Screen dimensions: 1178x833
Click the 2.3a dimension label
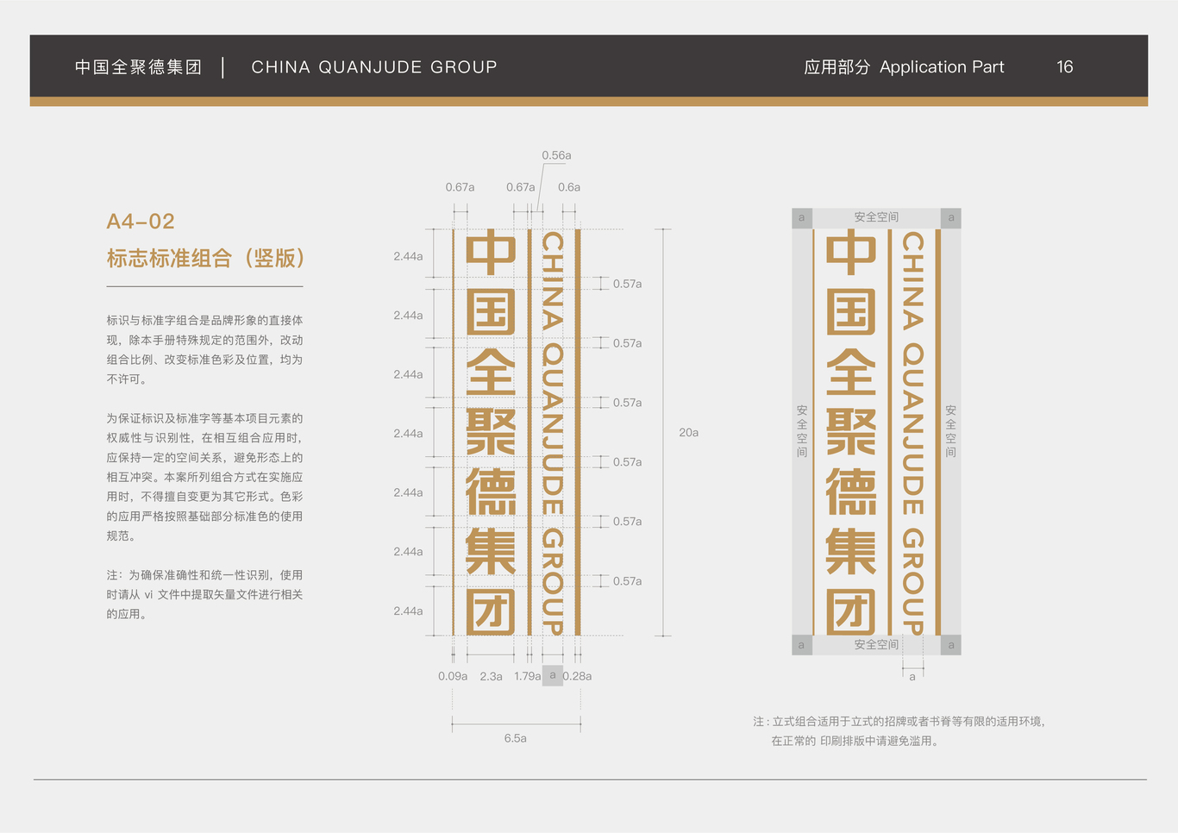pos(492,676)
